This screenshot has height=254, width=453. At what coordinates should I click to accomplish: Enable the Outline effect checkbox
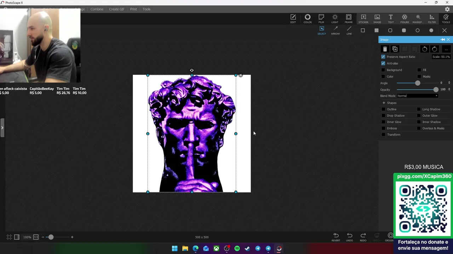point(383,109)
